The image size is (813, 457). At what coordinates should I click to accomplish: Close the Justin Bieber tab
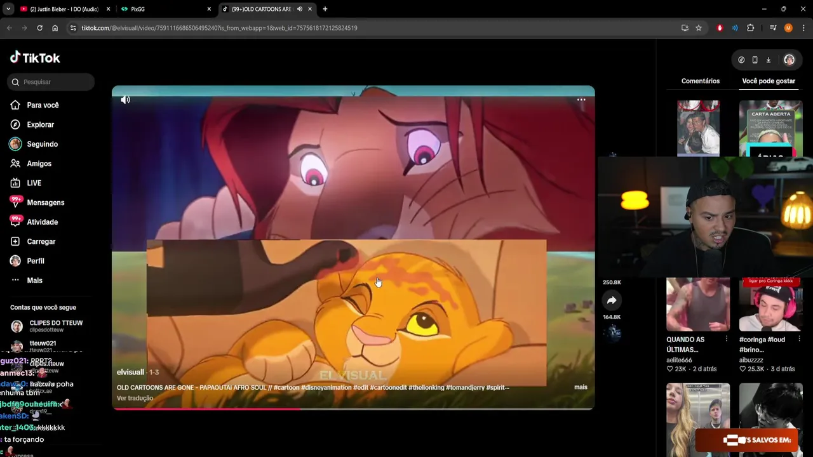pos(108,9)
